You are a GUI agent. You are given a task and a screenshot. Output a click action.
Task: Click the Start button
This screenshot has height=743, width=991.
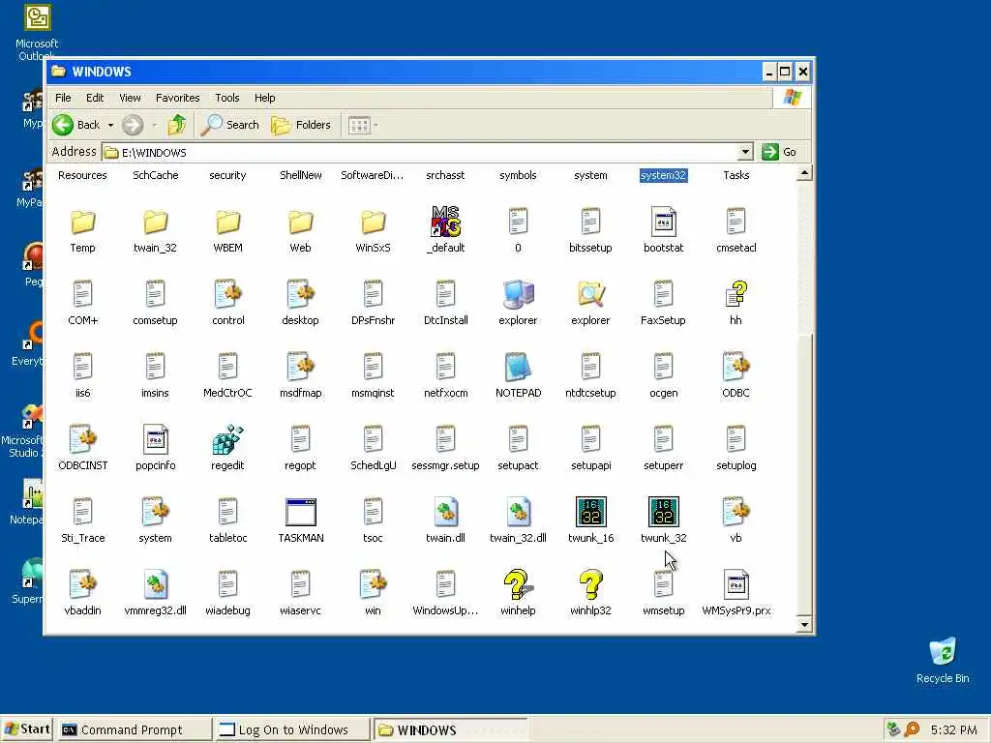[26, 729]
